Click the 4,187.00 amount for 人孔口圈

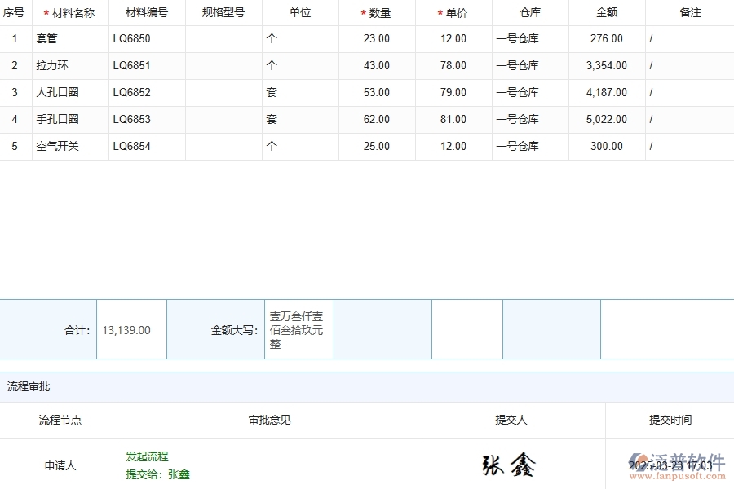coord(607,92)
